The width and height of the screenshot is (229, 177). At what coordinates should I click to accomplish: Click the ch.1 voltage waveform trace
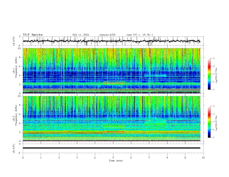(x=111, y=41)
